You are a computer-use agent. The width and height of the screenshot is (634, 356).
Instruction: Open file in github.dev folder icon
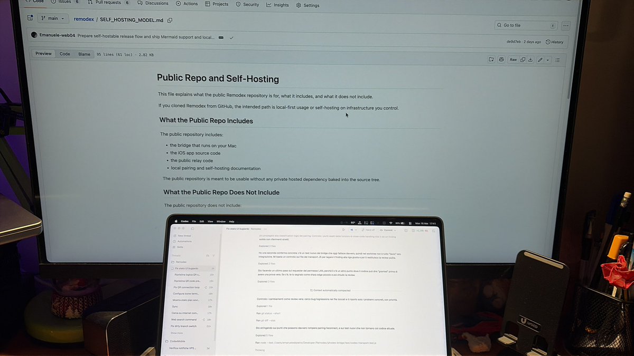(x=491, y=60)
